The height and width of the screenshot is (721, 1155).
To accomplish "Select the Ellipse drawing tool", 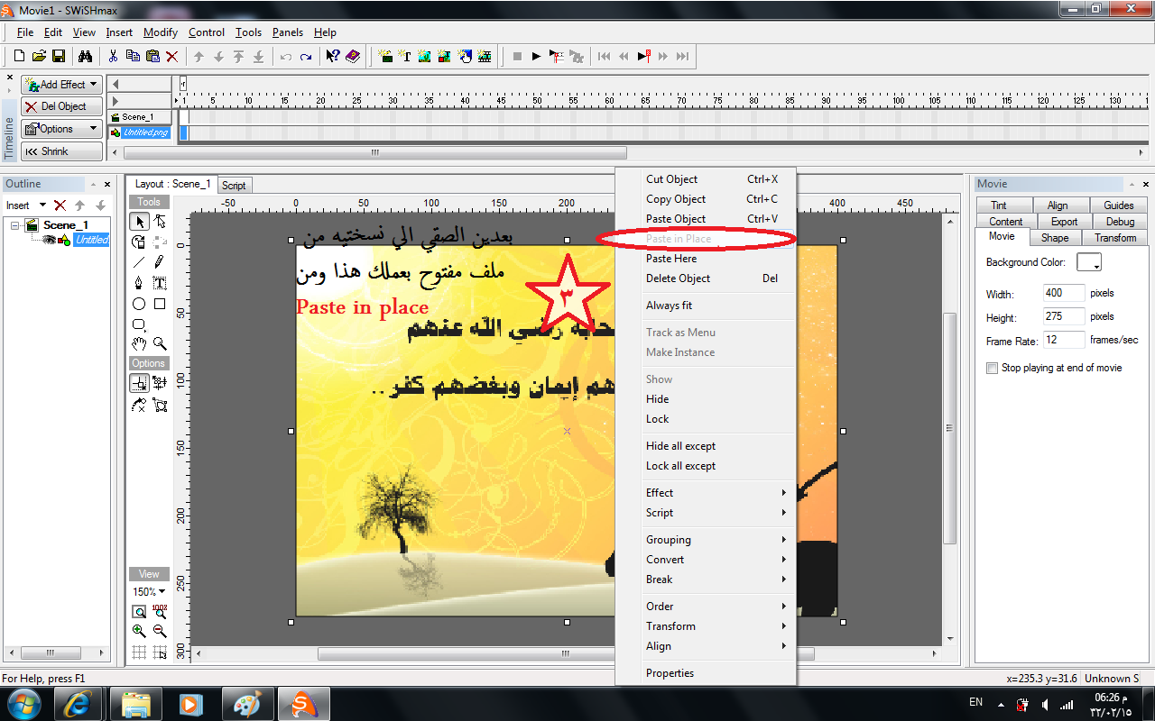I will 139,305.
